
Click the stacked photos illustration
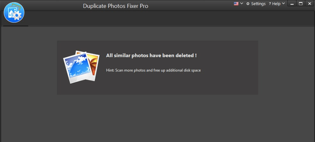click(x=81, y=67)
